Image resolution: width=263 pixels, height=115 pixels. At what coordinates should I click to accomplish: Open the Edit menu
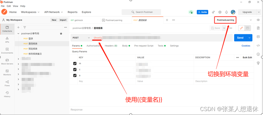click(x=9, y=6)
